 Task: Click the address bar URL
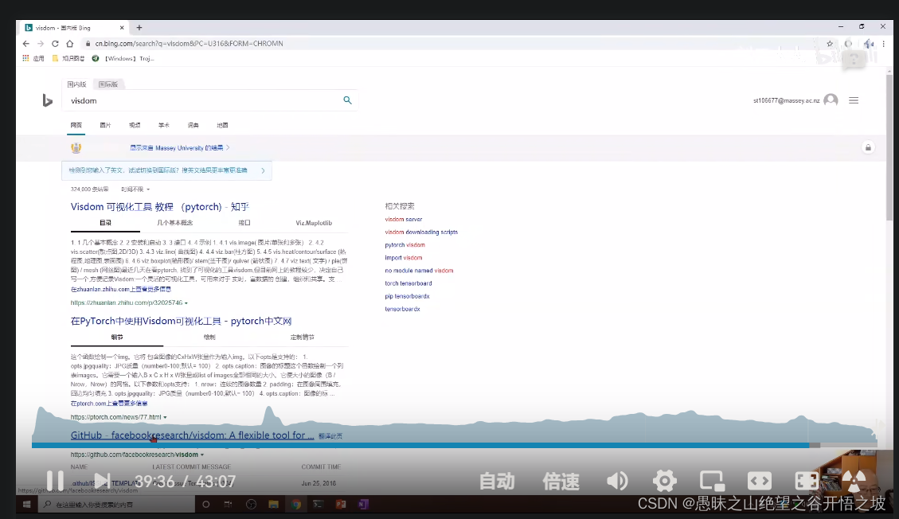click(190, 44)
